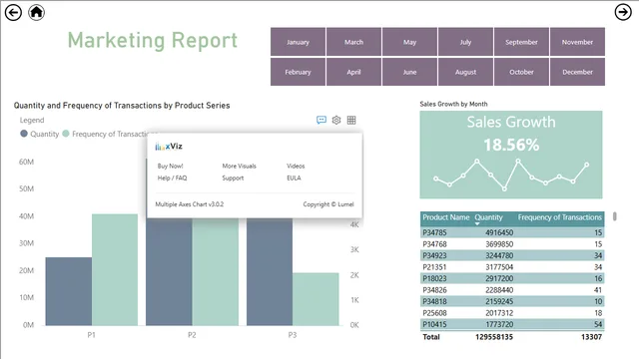Click the Multiple Axes Chart v3.0.2 label
The width and height of the screenshot is (639, 359).
[190, 203]
